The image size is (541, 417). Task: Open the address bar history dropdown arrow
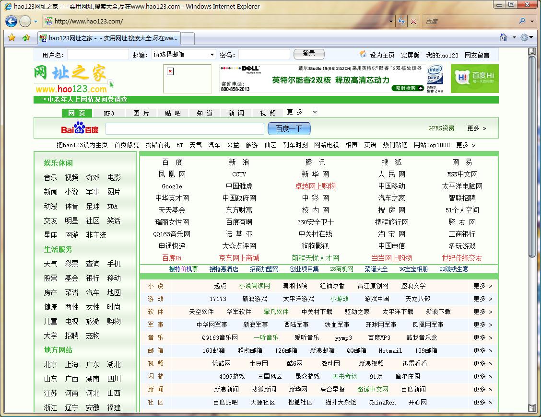(391, 21)
